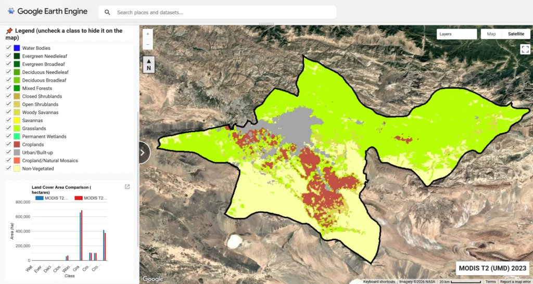
Task: Click the Google logo on map
Action: [153, 279]
